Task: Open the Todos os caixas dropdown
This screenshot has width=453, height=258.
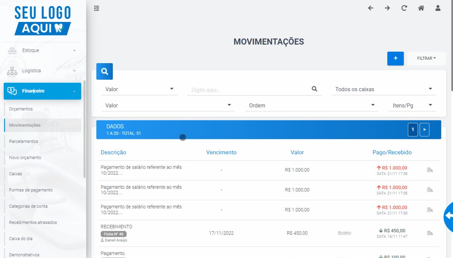Action: coord(384,89)
